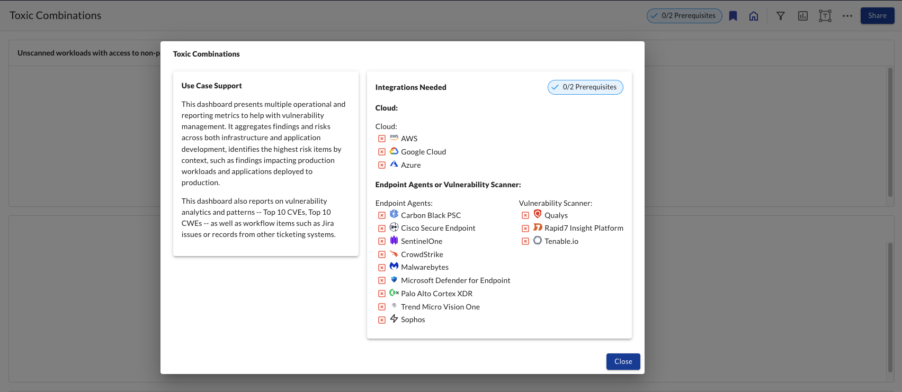
Task: Click the Cisco Secure Endpoint label
Action: click(x=438, y=228)
